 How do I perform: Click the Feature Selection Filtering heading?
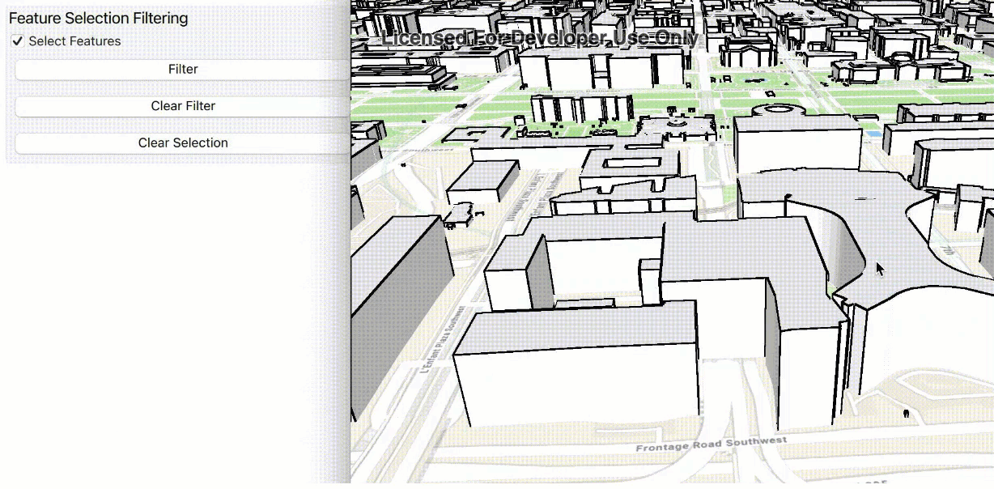[x=98, y=18]
